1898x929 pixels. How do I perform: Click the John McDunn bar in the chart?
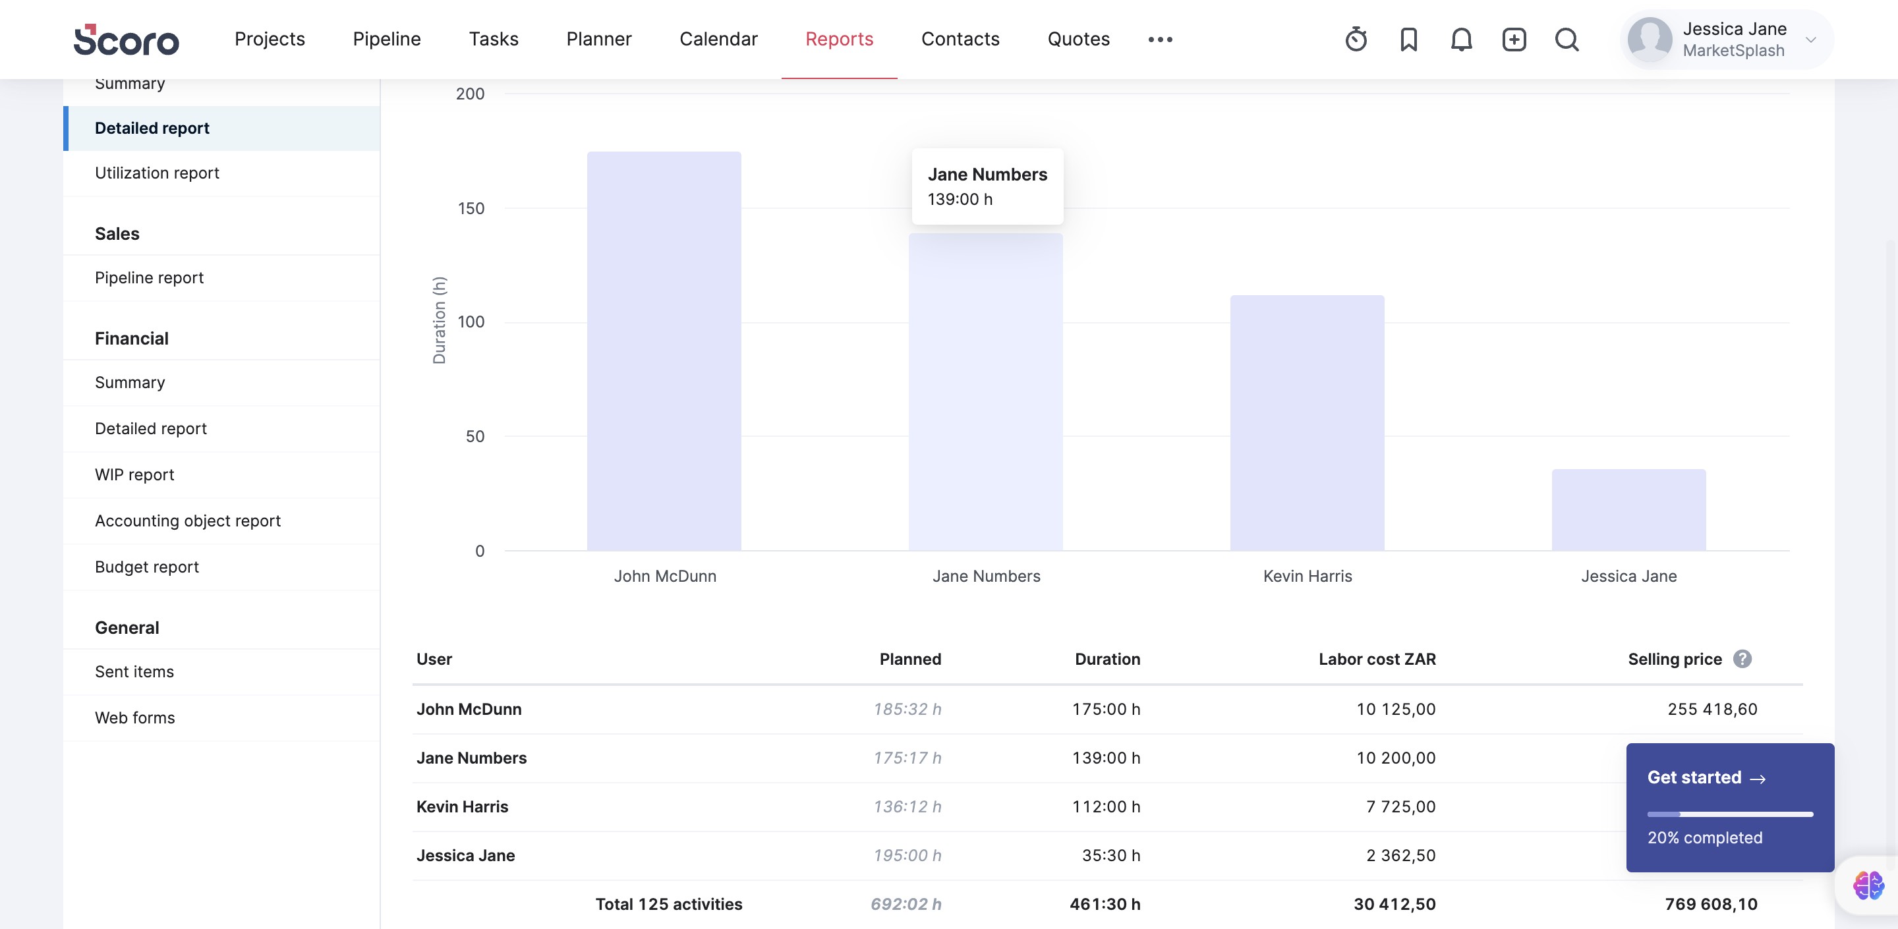click(664, 351)
